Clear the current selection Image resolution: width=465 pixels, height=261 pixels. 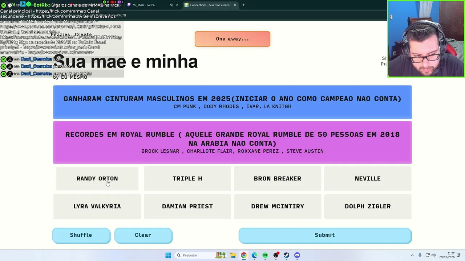143,235
